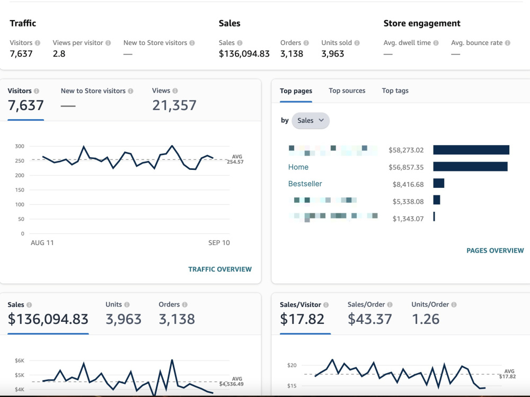This screenshot has height=397, width=530.
Task: Click info icon next to Avg. dwell time
Action: pyautogui.click(x=436, y=43)
